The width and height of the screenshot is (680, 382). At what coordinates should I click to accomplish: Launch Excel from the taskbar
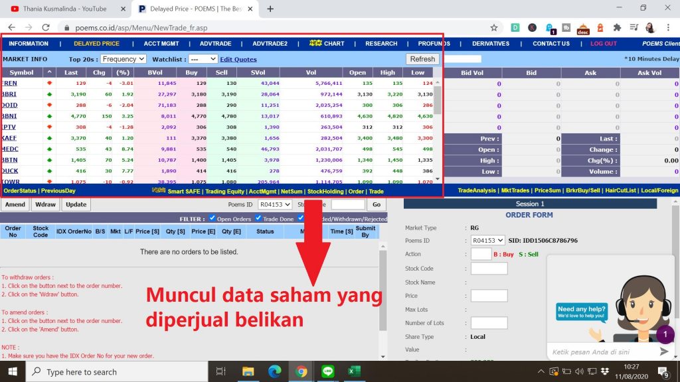click(x=354, y=371)
